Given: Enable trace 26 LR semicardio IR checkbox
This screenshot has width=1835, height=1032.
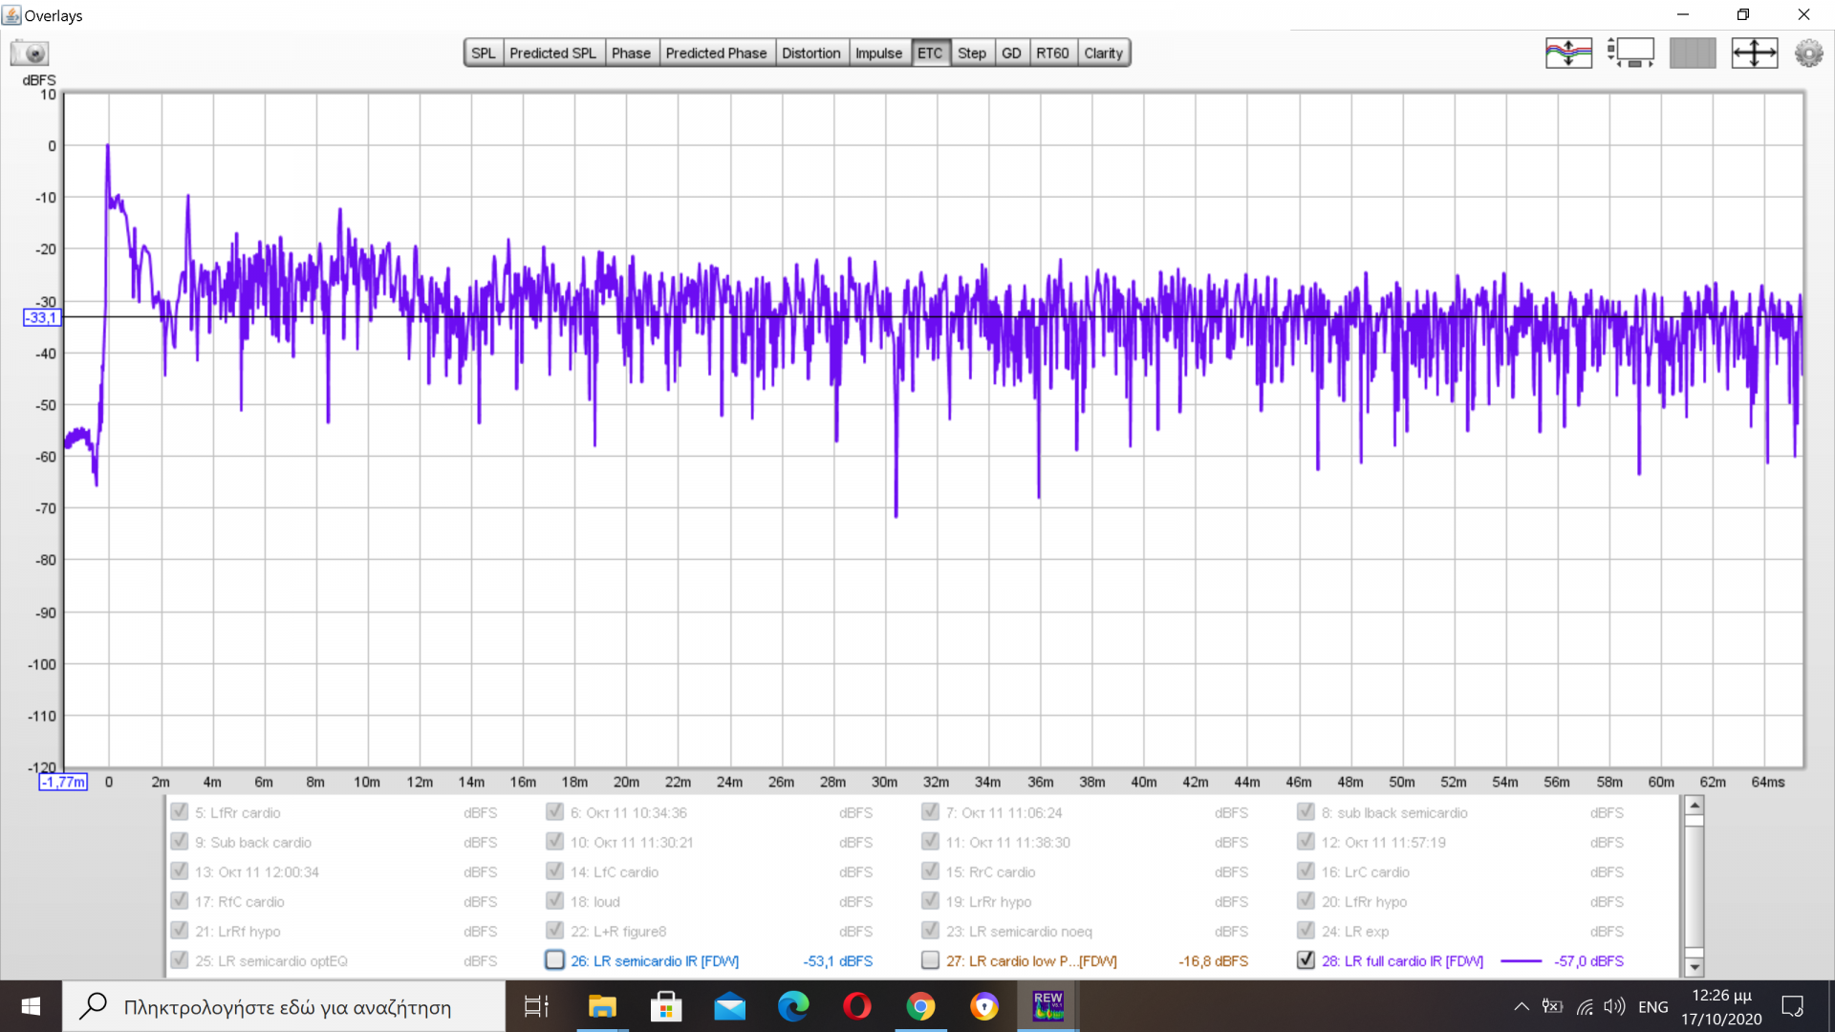Looking at the screenshot, I should pos(555,959).
